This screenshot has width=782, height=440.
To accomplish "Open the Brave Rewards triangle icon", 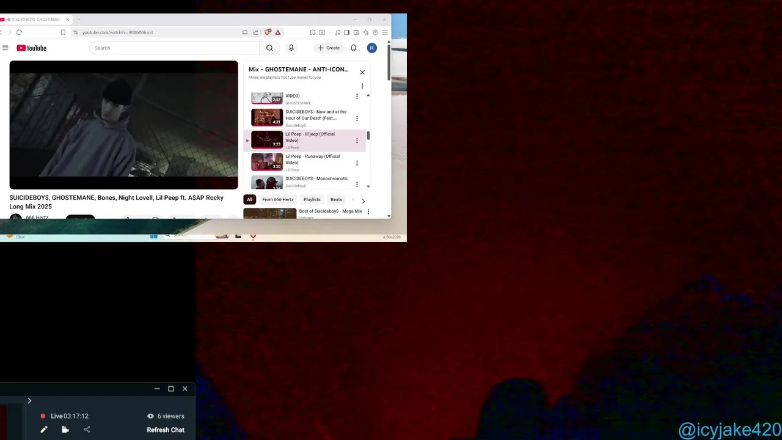I will pyautogui.click(x=278, y=32).
